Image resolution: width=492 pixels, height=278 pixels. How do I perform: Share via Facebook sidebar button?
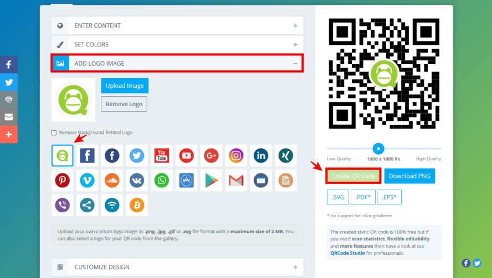[x=9, y=65]
